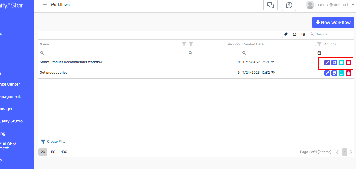The height and width of the screenshot is (169, 356).
Task: Edit the Smart Product Recommender Workflow with pencil icon
Action: click(x=327, y=62)
